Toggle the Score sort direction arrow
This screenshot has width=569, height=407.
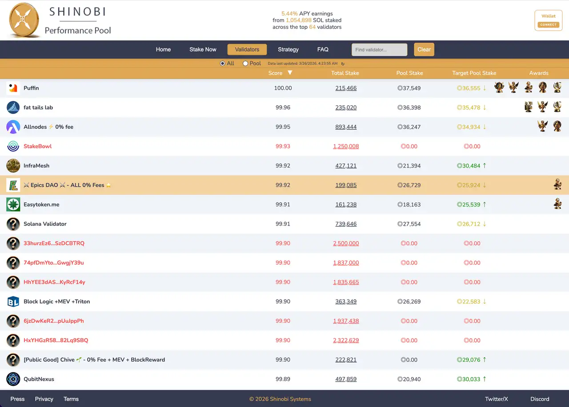point(290,73)
